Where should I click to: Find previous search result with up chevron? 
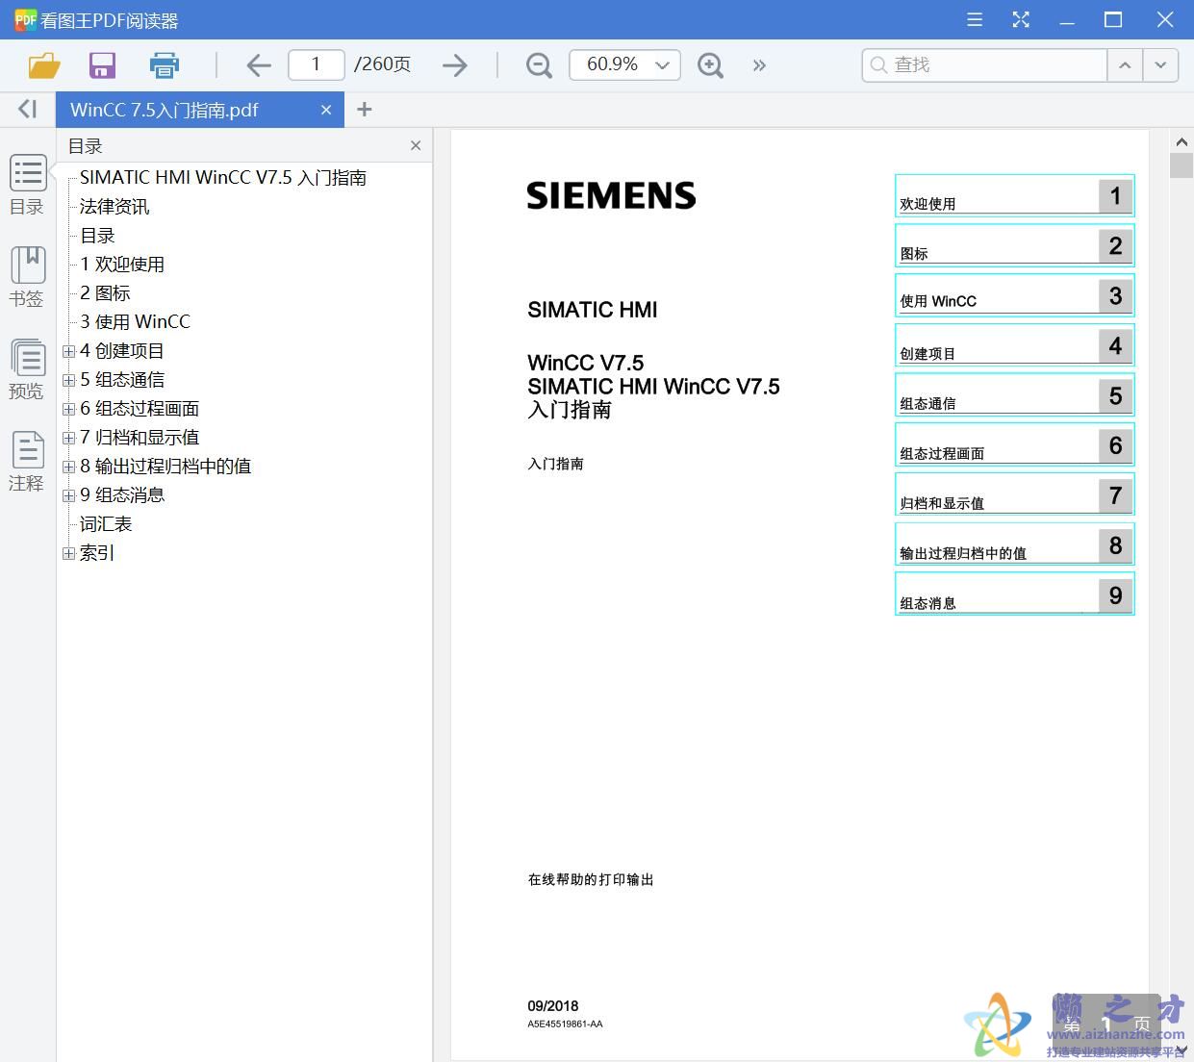(1125, 65)
